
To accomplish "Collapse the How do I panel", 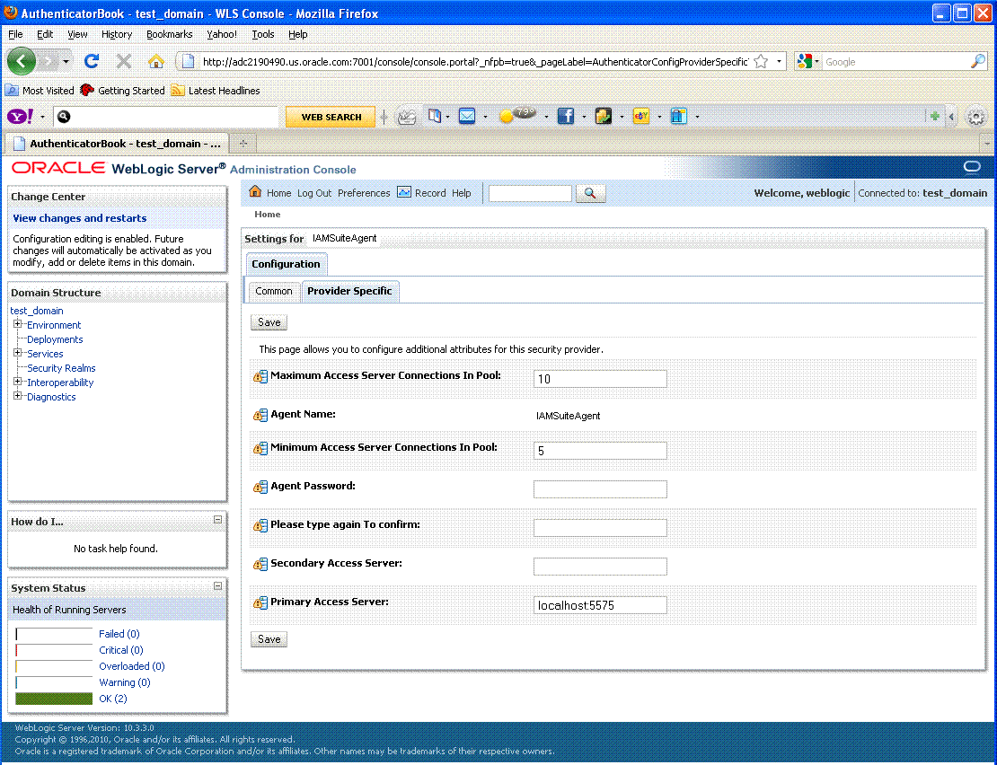I will pyautogui.click(x=216, y=520).
